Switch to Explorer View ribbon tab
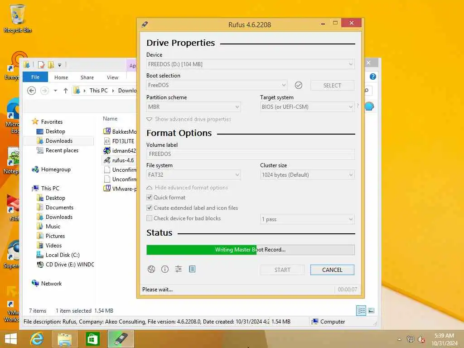 tap(112, 77)
